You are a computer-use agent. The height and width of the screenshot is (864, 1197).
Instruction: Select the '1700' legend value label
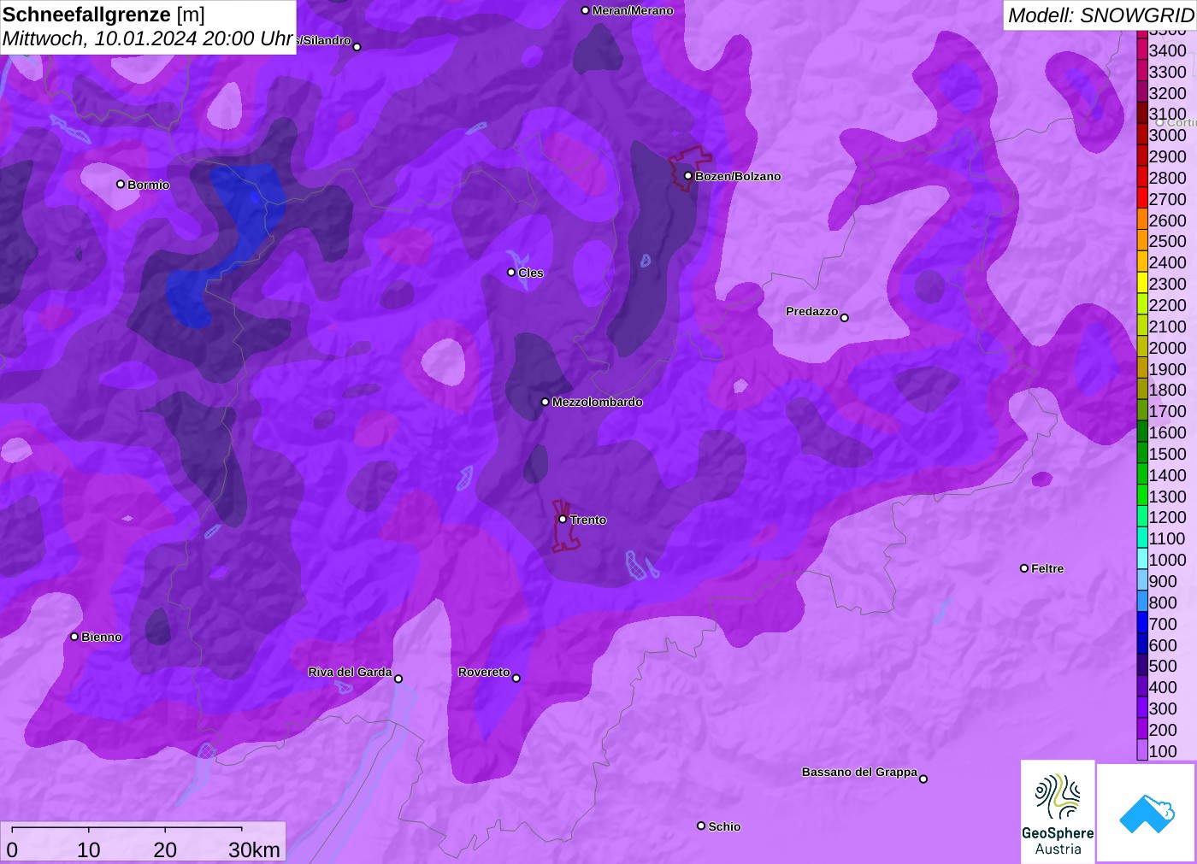click(1167, 411)
